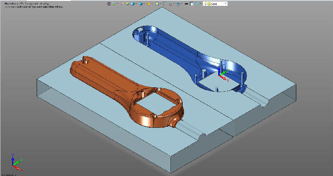The width and height of the screenshot is (333, 176).
Task: Toggle the gray section view icon
Action: (x=165, y=3)
